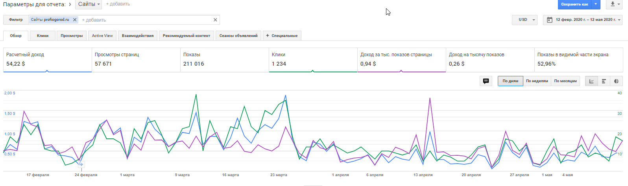Open the Active View tab
Image resolution: width=628 pixels, height=186 pixels.
(102, 36)
